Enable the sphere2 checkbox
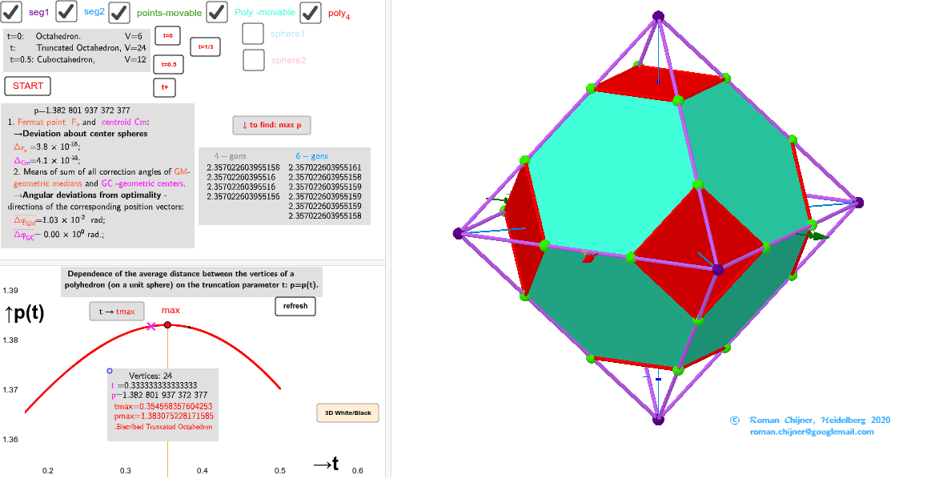The width and height of the screenshot is (927, 479). click(253, 60)
